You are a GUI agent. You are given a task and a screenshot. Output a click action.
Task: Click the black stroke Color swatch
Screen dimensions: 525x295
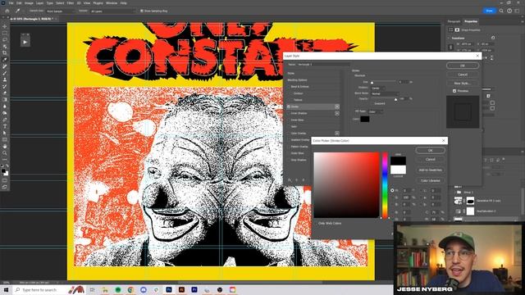coord(364,119)
